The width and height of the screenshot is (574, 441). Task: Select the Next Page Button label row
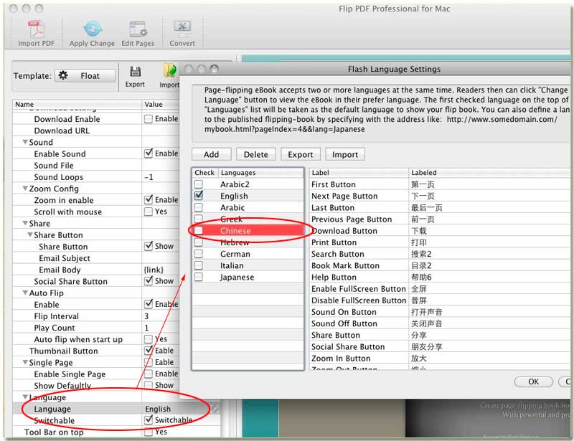click(x=441, y=196)
